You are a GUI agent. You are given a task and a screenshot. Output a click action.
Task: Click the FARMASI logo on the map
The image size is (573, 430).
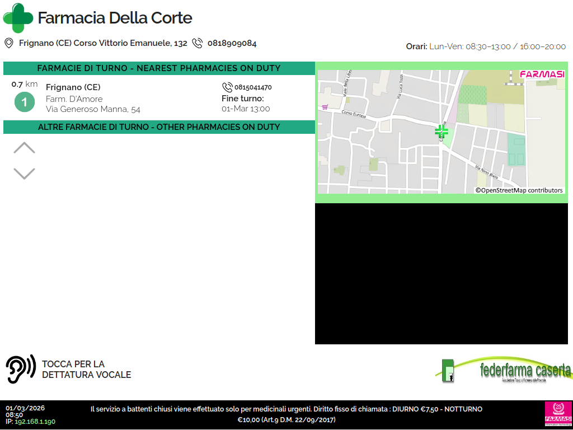coord(542,74)
